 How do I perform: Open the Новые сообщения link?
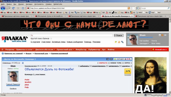[x=75, y=42]
